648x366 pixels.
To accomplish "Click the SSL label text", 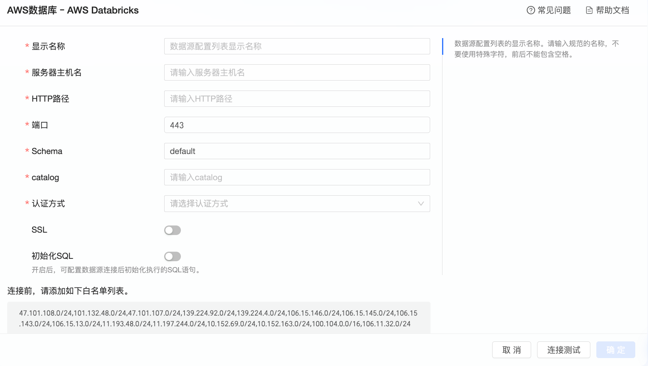I will (x=39, y=230).
